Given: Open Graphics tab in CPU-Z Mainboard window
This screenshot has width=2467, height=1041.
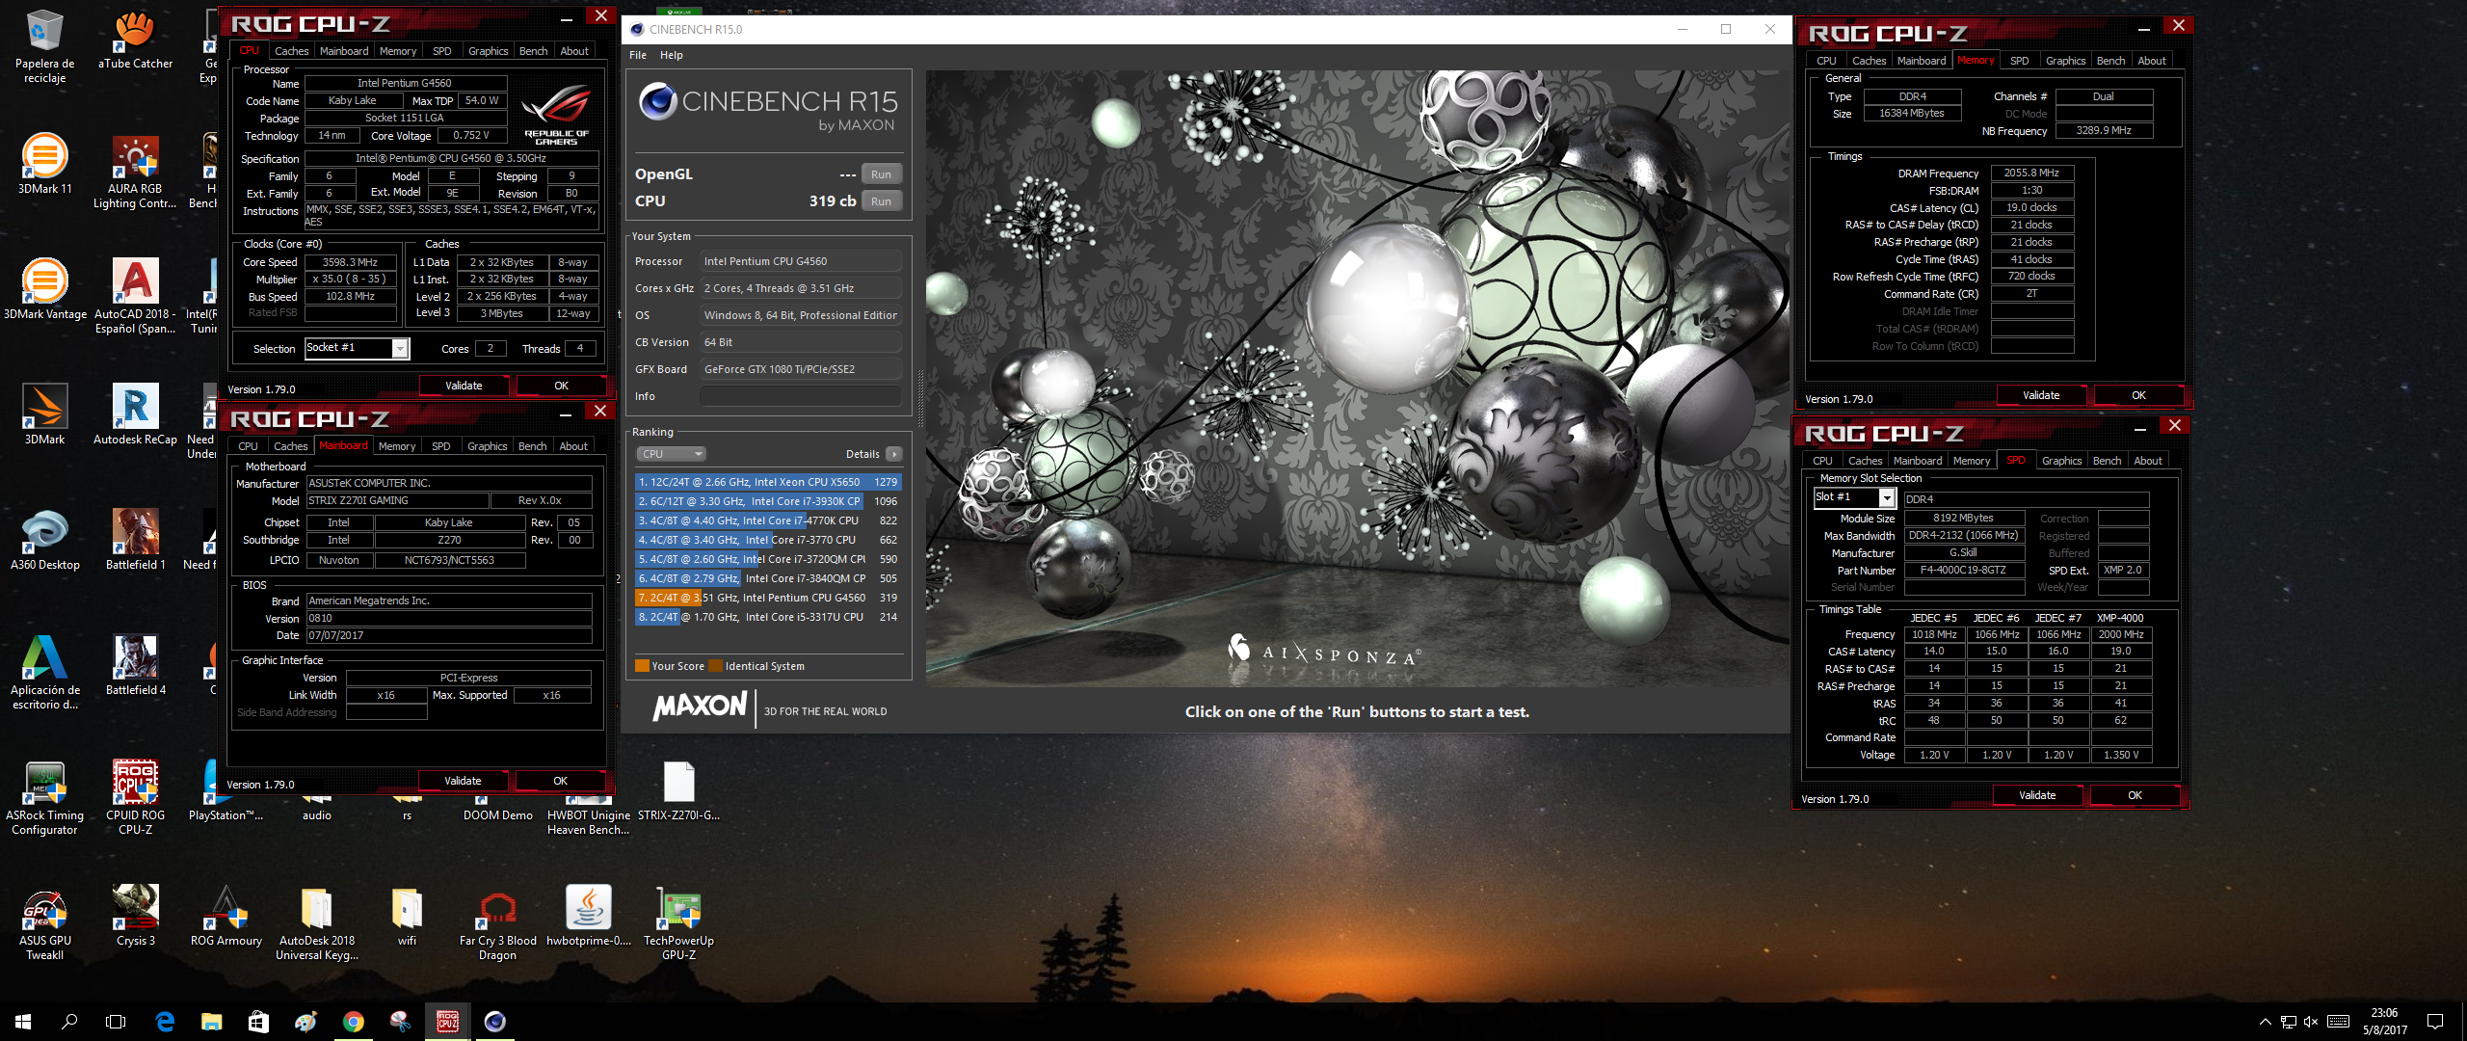Looking at the screenshot, I should click(487, 446).
